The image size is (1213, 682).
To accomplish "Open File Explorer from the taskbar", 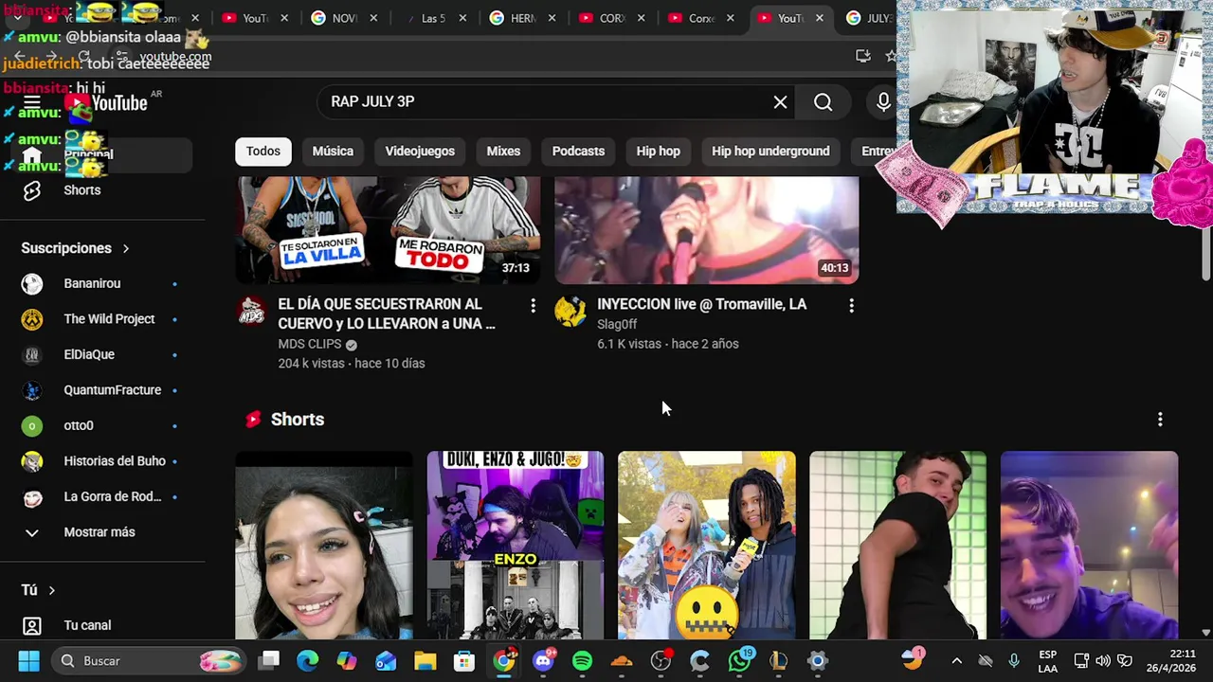I will [425, 661].
